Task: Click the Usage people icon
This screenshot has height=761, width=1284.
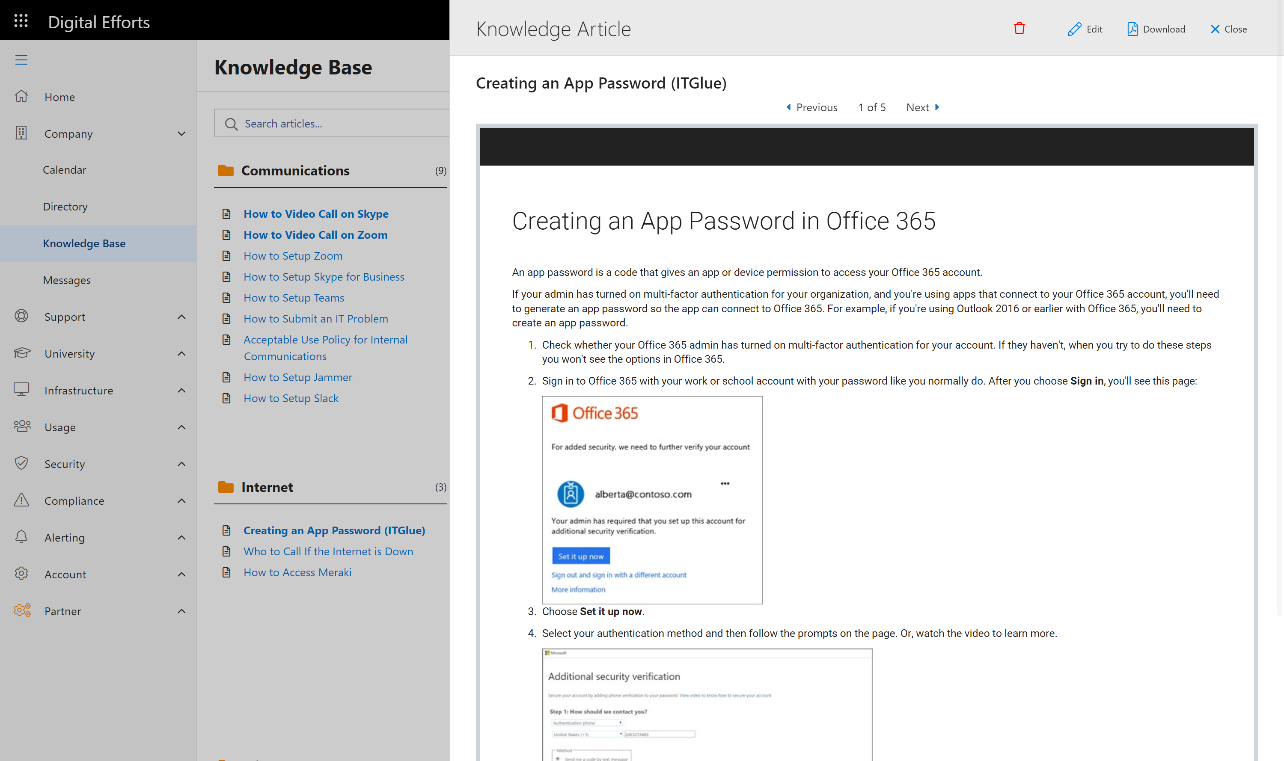Action: (x=22, y=426)
